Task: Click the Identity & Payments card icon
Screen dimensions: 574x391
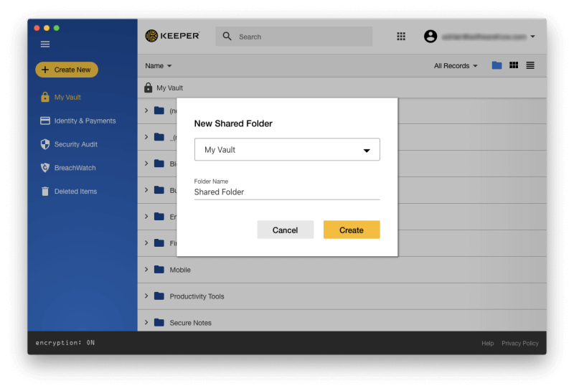Action: coord(45,121)
